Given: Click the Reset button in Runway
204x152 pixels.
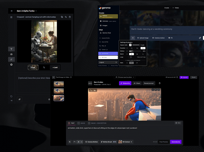Looking at the screenshot, I should (x=194, y=77).
